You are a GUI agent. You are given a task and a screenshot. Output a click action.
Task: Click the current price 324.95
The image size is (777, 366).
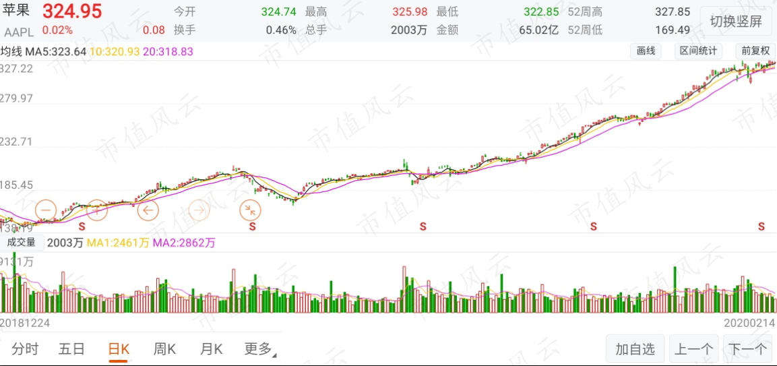click(72, 11)
